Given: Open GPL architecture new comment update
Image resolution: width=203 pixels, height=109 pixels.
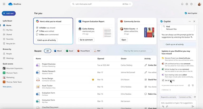Looking at the screenshot, I should tap(178, 65).
